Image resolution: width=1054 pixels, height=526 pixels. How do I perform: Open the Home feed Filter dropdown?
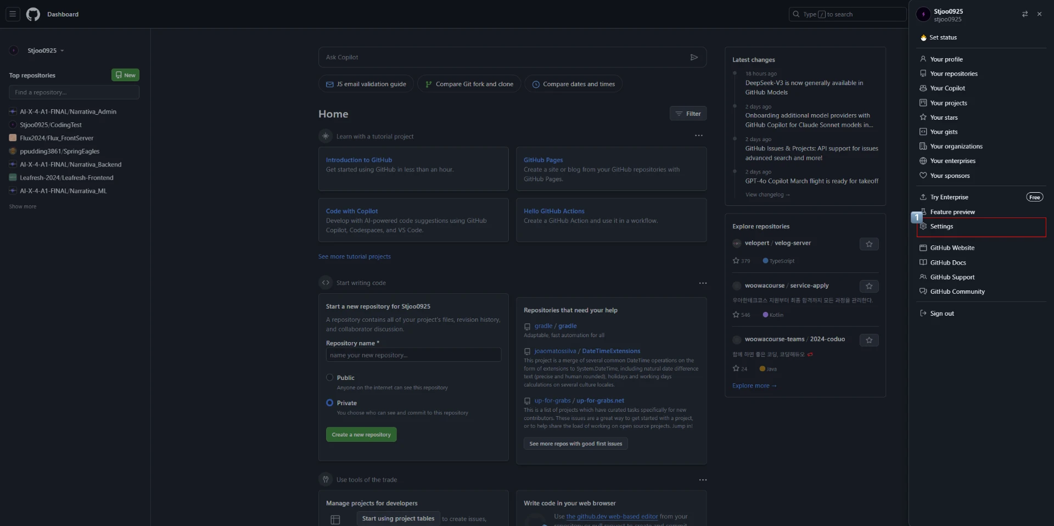[x=688, y=114]
